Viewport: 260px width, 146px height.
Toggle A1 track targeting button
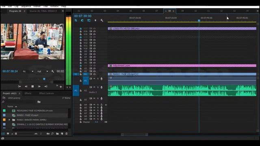click(x=86, y=81)
